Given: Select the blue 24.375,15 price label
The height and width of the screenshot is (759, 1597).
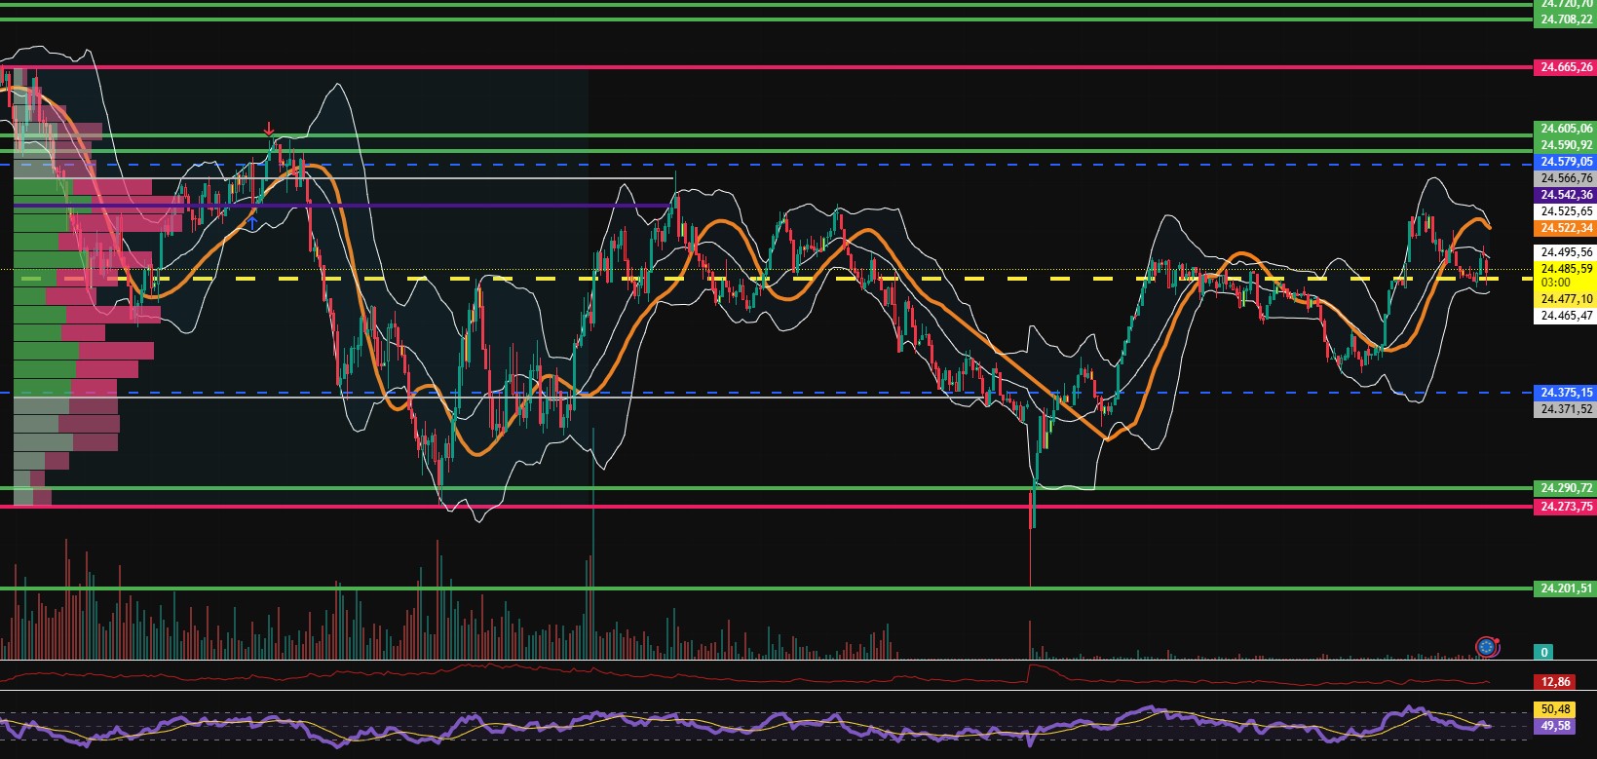Looking at the screenshot, I should tap(1565, 393).
